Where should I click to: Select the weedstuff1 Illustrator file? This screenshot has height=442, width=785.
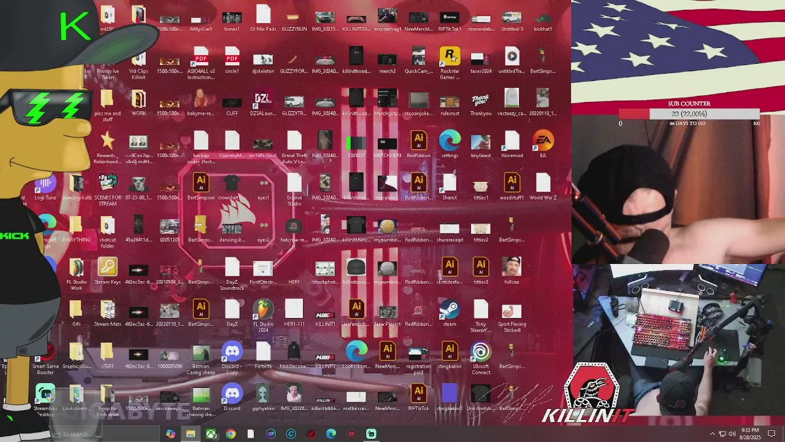pos(511,183)
